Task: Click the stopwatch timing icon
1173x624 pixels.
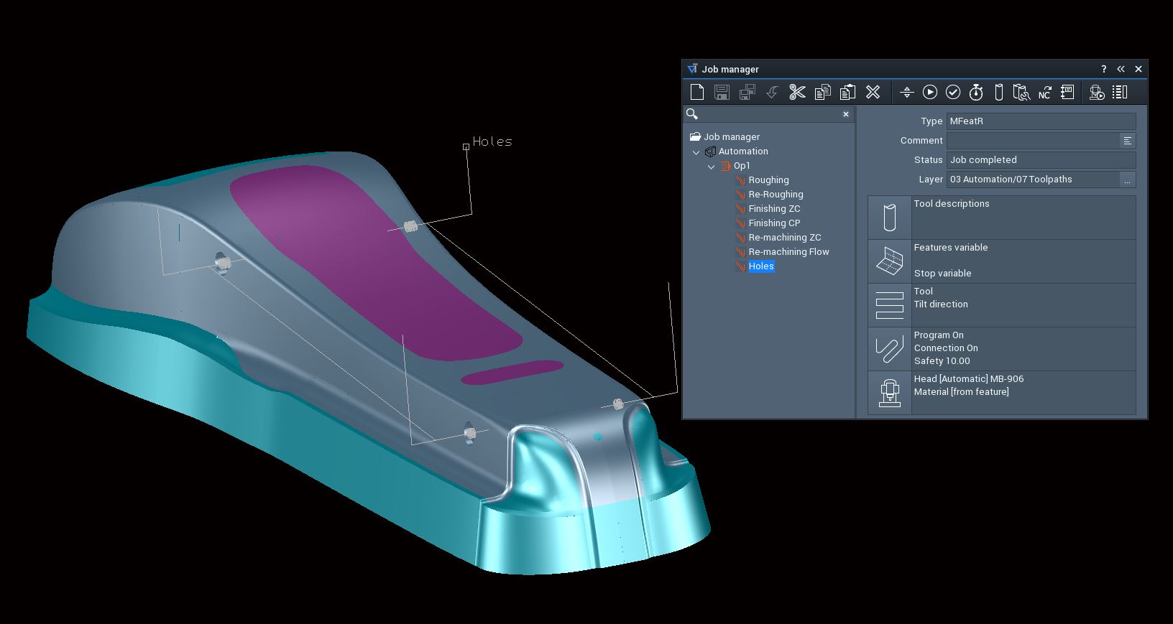Action: (975, 92)
